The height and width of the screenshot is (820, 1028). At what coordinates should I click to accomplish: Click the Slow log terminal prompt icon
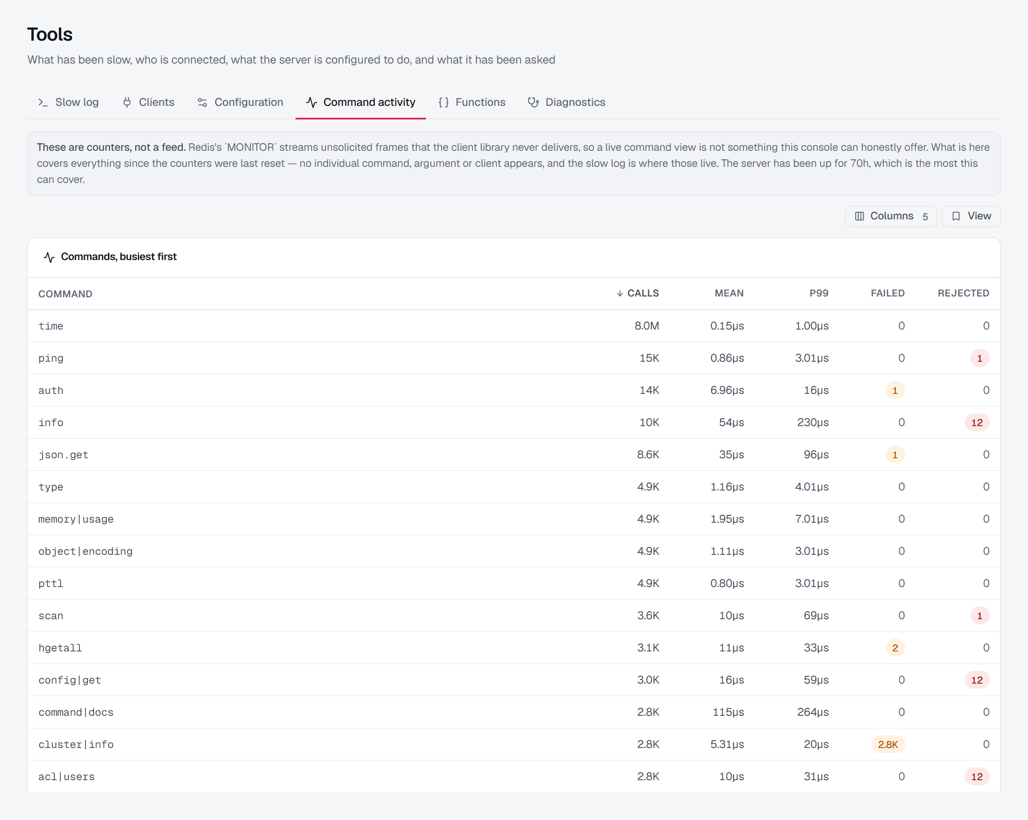[x=43, y=102]
